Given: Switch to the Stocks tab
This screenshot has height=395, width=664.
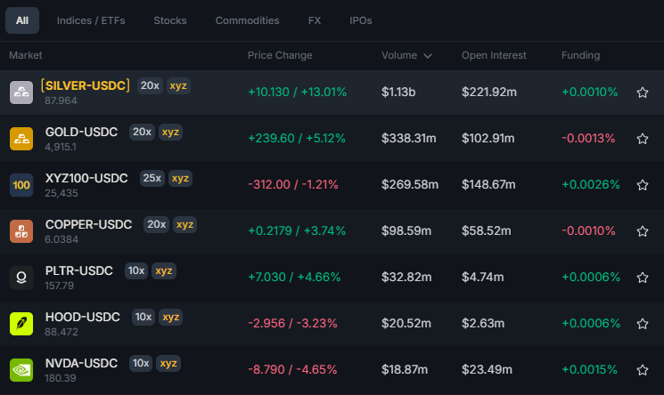Looking at the screenshot, I should [170, 20].
